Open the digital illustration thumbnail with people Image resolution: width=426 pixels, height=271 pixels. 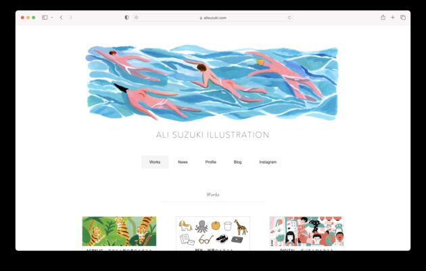(306, 232)
